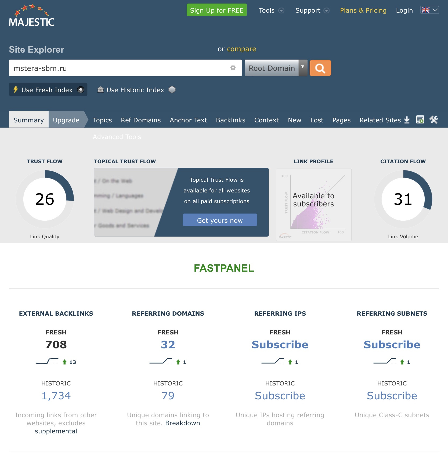Open the Related Sites tab

pyautogui.click(x=380, y=120)
